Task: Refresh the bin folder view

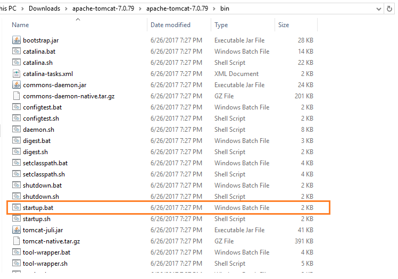Action: 389,9
